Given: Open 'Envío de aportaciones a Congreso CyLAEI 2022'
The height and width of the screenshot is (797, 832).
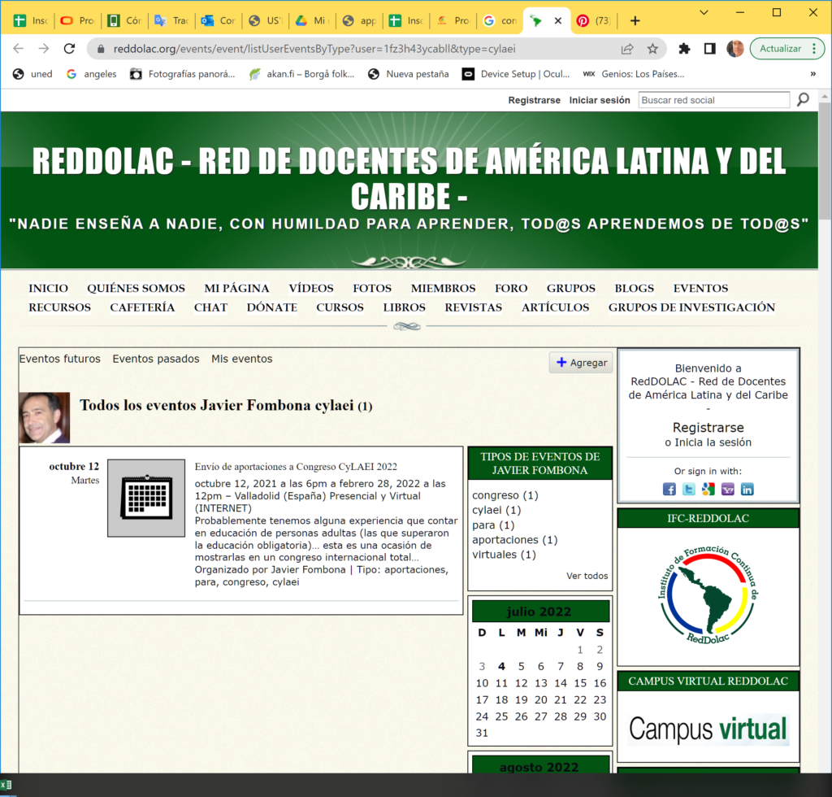Looking at the screenshot, I should (x=296, y=467).
